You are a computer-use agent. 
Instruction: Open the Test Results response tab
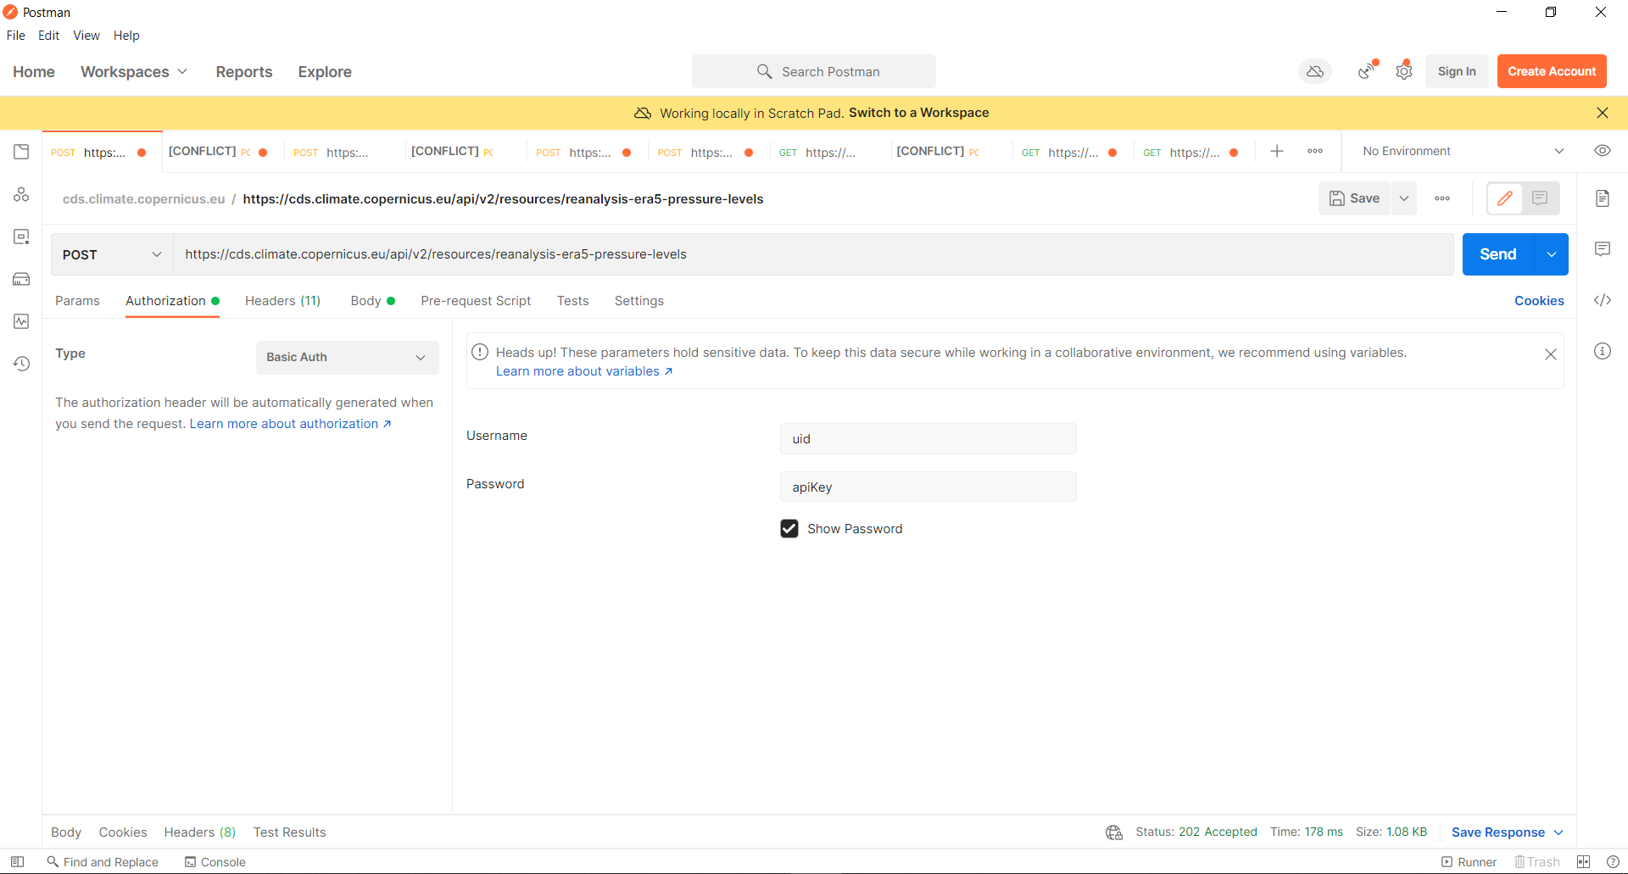pos(290,832)
